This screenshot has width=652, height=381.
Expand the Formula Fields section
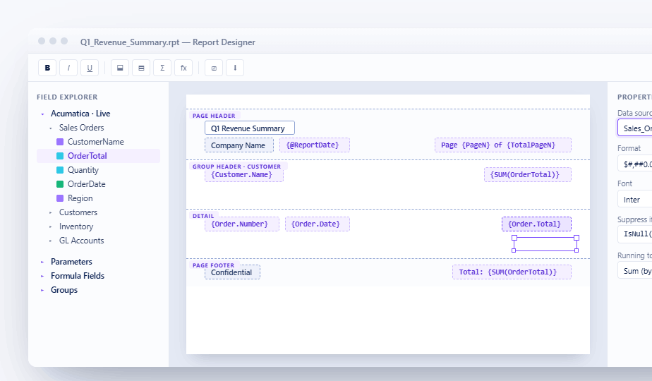click(42, 276)
